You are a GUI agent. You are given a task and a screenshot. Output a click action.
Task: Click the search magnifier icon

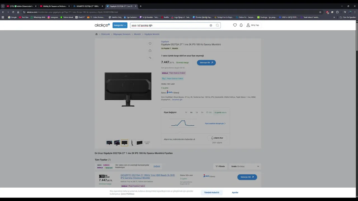[x=217, y=25]
